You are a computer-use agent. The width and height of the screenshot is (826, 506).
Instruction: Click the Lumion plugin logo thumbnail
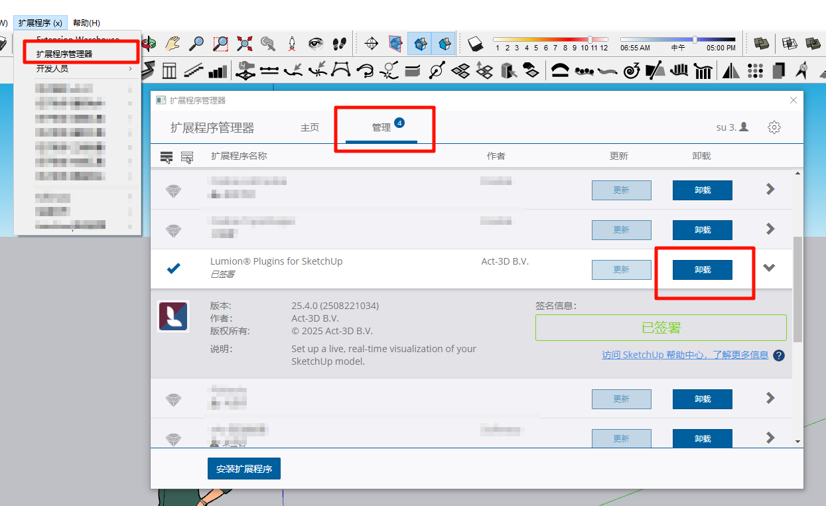tap(173, 316)
